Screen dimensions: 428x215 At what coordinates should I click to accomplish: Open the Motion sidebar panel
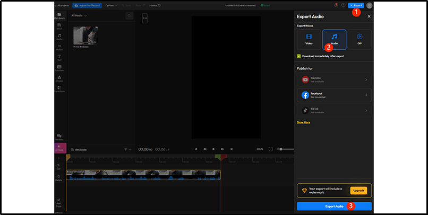pos(59,47)
